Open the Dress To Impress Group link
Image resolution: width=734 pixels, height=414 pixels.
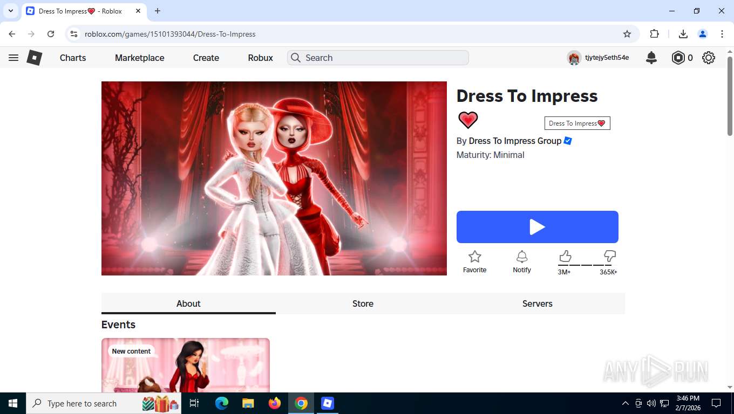(x=515, y=141)
